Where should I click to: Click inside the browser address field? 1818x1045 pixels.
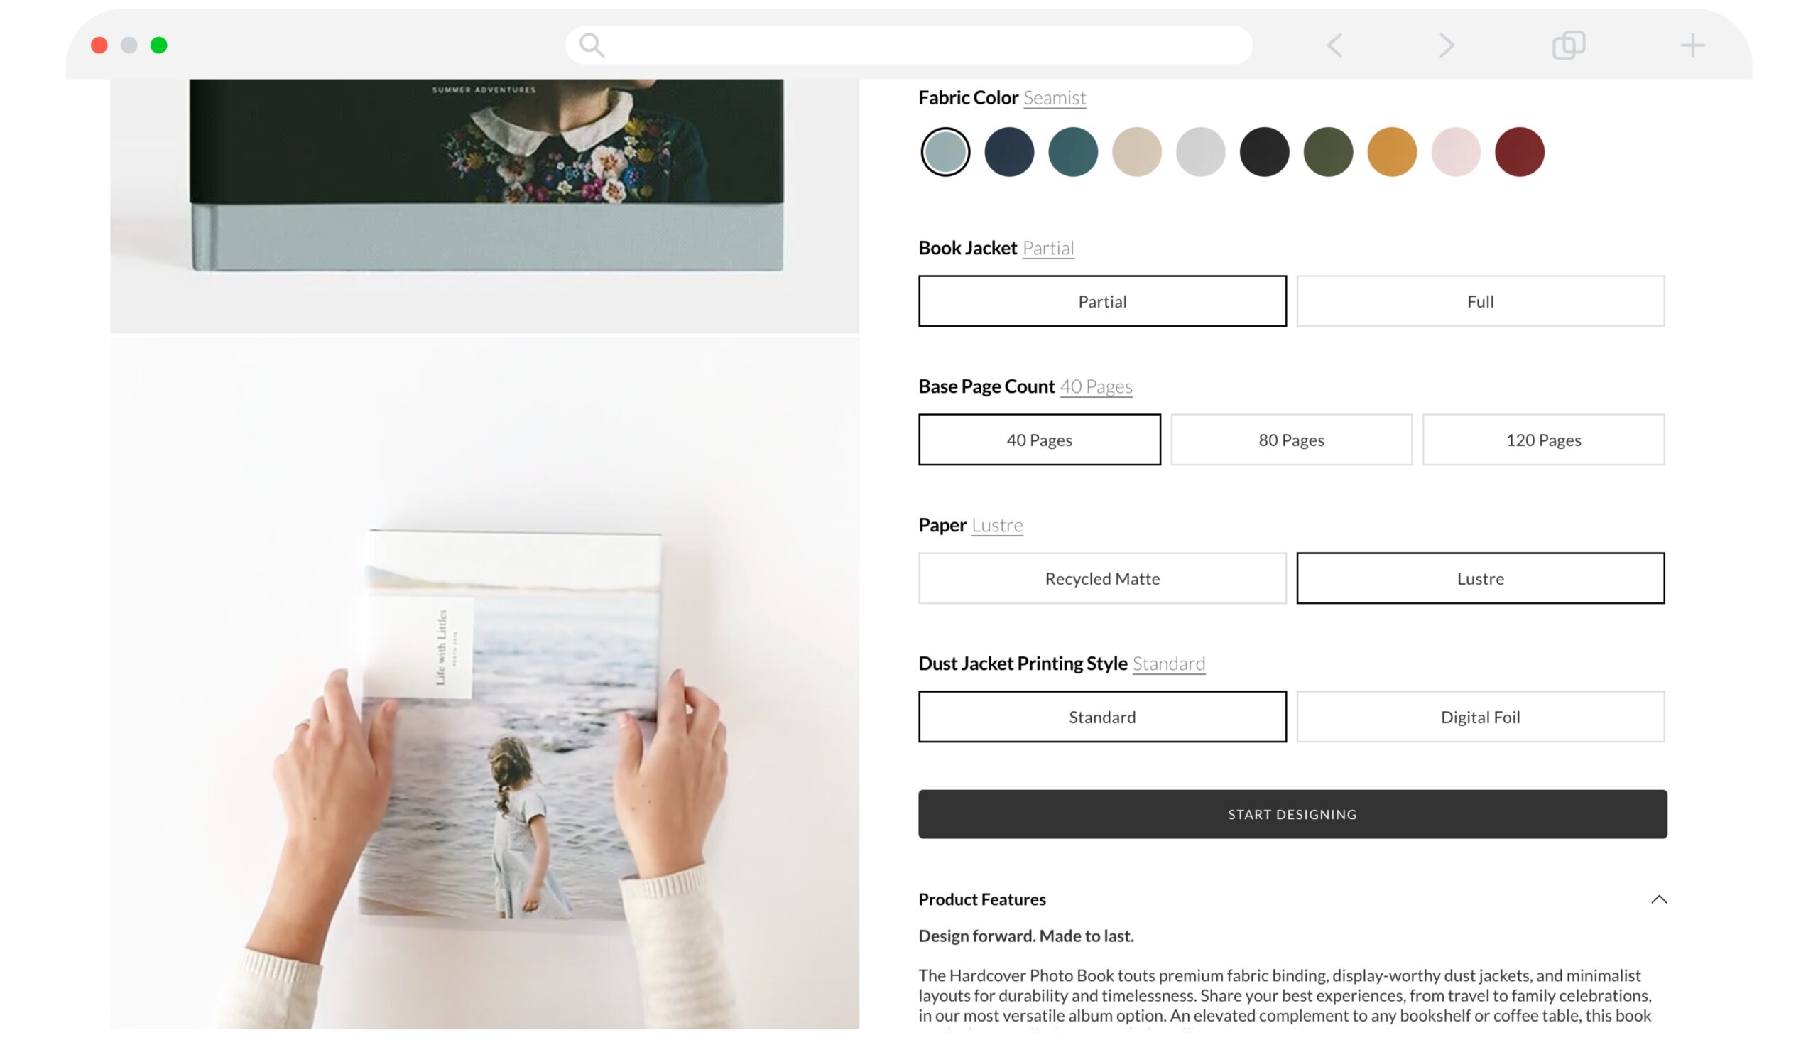[x=908, y=45]
